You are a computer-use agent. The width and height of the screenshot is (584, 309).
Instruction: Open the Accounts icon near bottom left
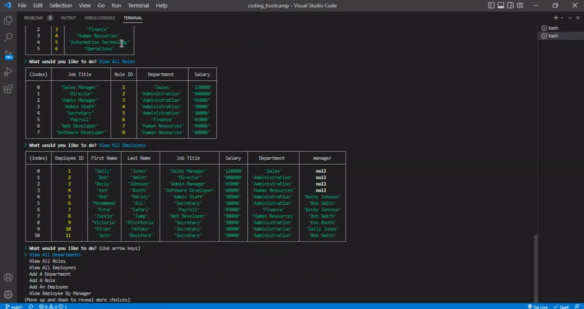click(9, 277)
